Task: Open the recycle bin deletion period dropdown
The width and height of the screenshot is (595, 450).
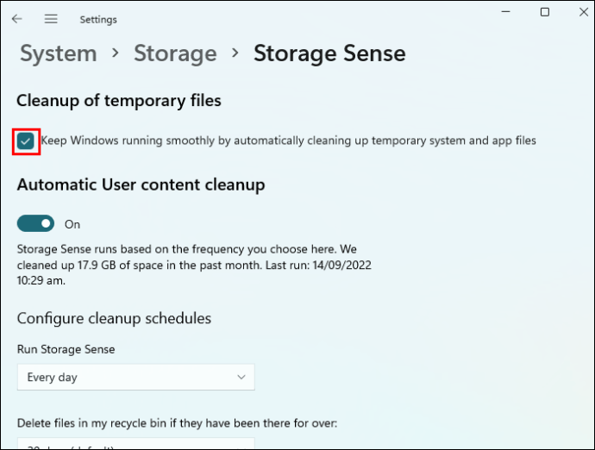Action: point(135,444)
